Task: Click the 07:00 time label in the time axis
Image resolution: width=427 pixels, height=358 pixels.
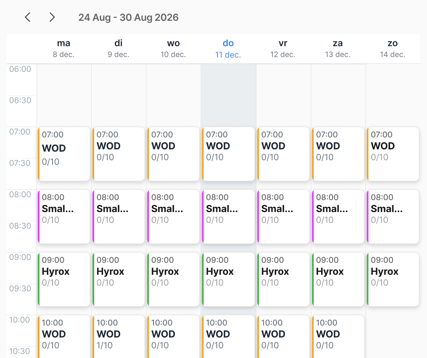Action: pos(20,132)
